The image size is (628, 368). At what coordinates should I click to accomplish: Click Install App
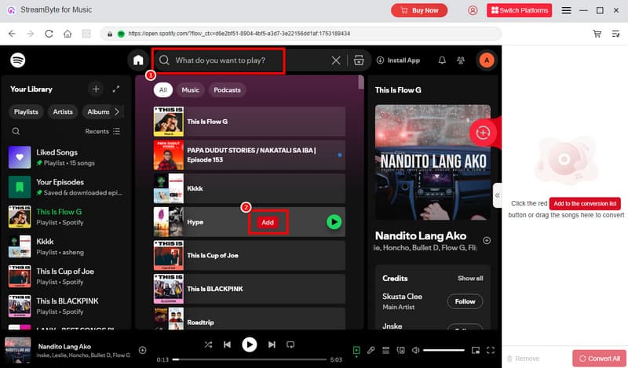[398, 60]
